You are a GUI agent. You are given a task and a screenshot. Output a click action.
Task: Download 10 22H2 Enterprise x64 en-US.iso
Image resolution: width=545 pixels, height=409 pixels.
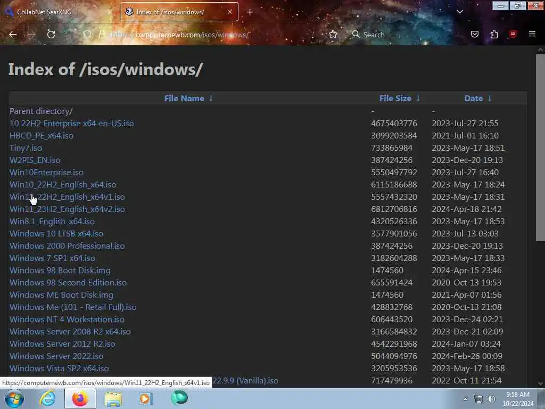click(72, 124)
